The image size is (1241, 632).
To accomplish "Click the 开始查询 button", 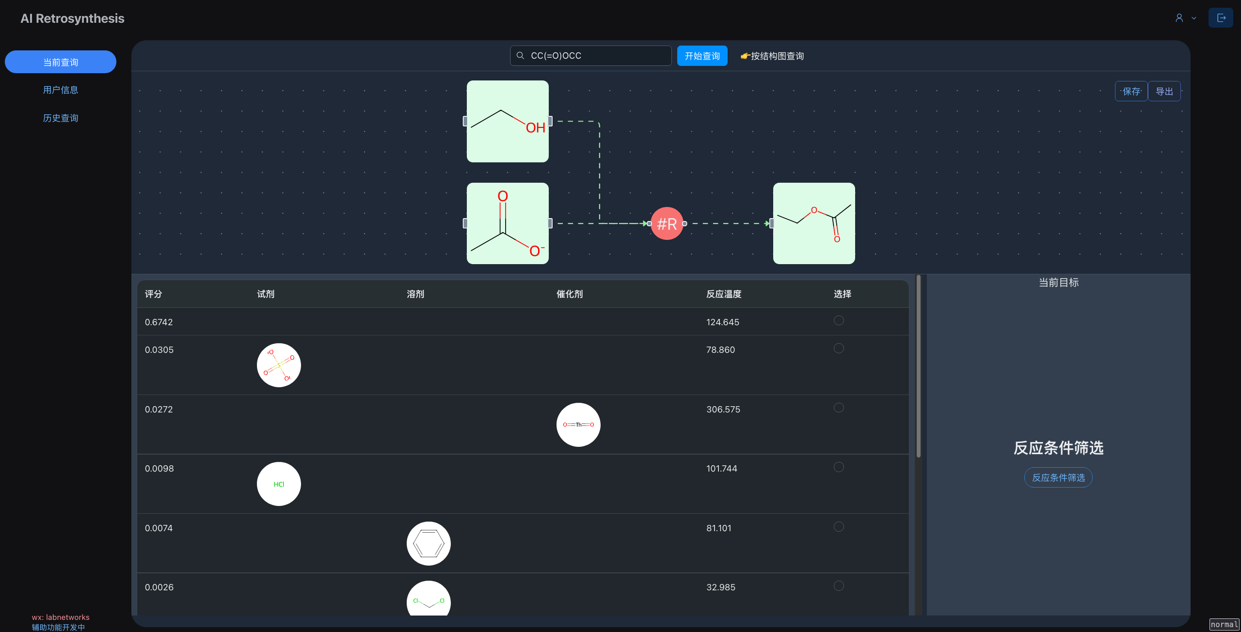I will coord(702,56).
